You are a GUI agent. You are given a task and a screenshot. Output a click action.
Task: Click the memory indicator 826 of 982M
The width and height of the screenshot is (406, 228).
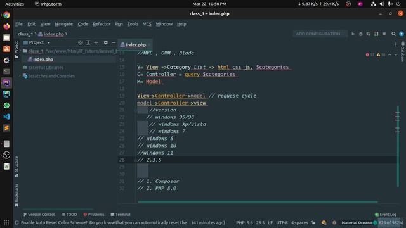(x=391, y=222)
